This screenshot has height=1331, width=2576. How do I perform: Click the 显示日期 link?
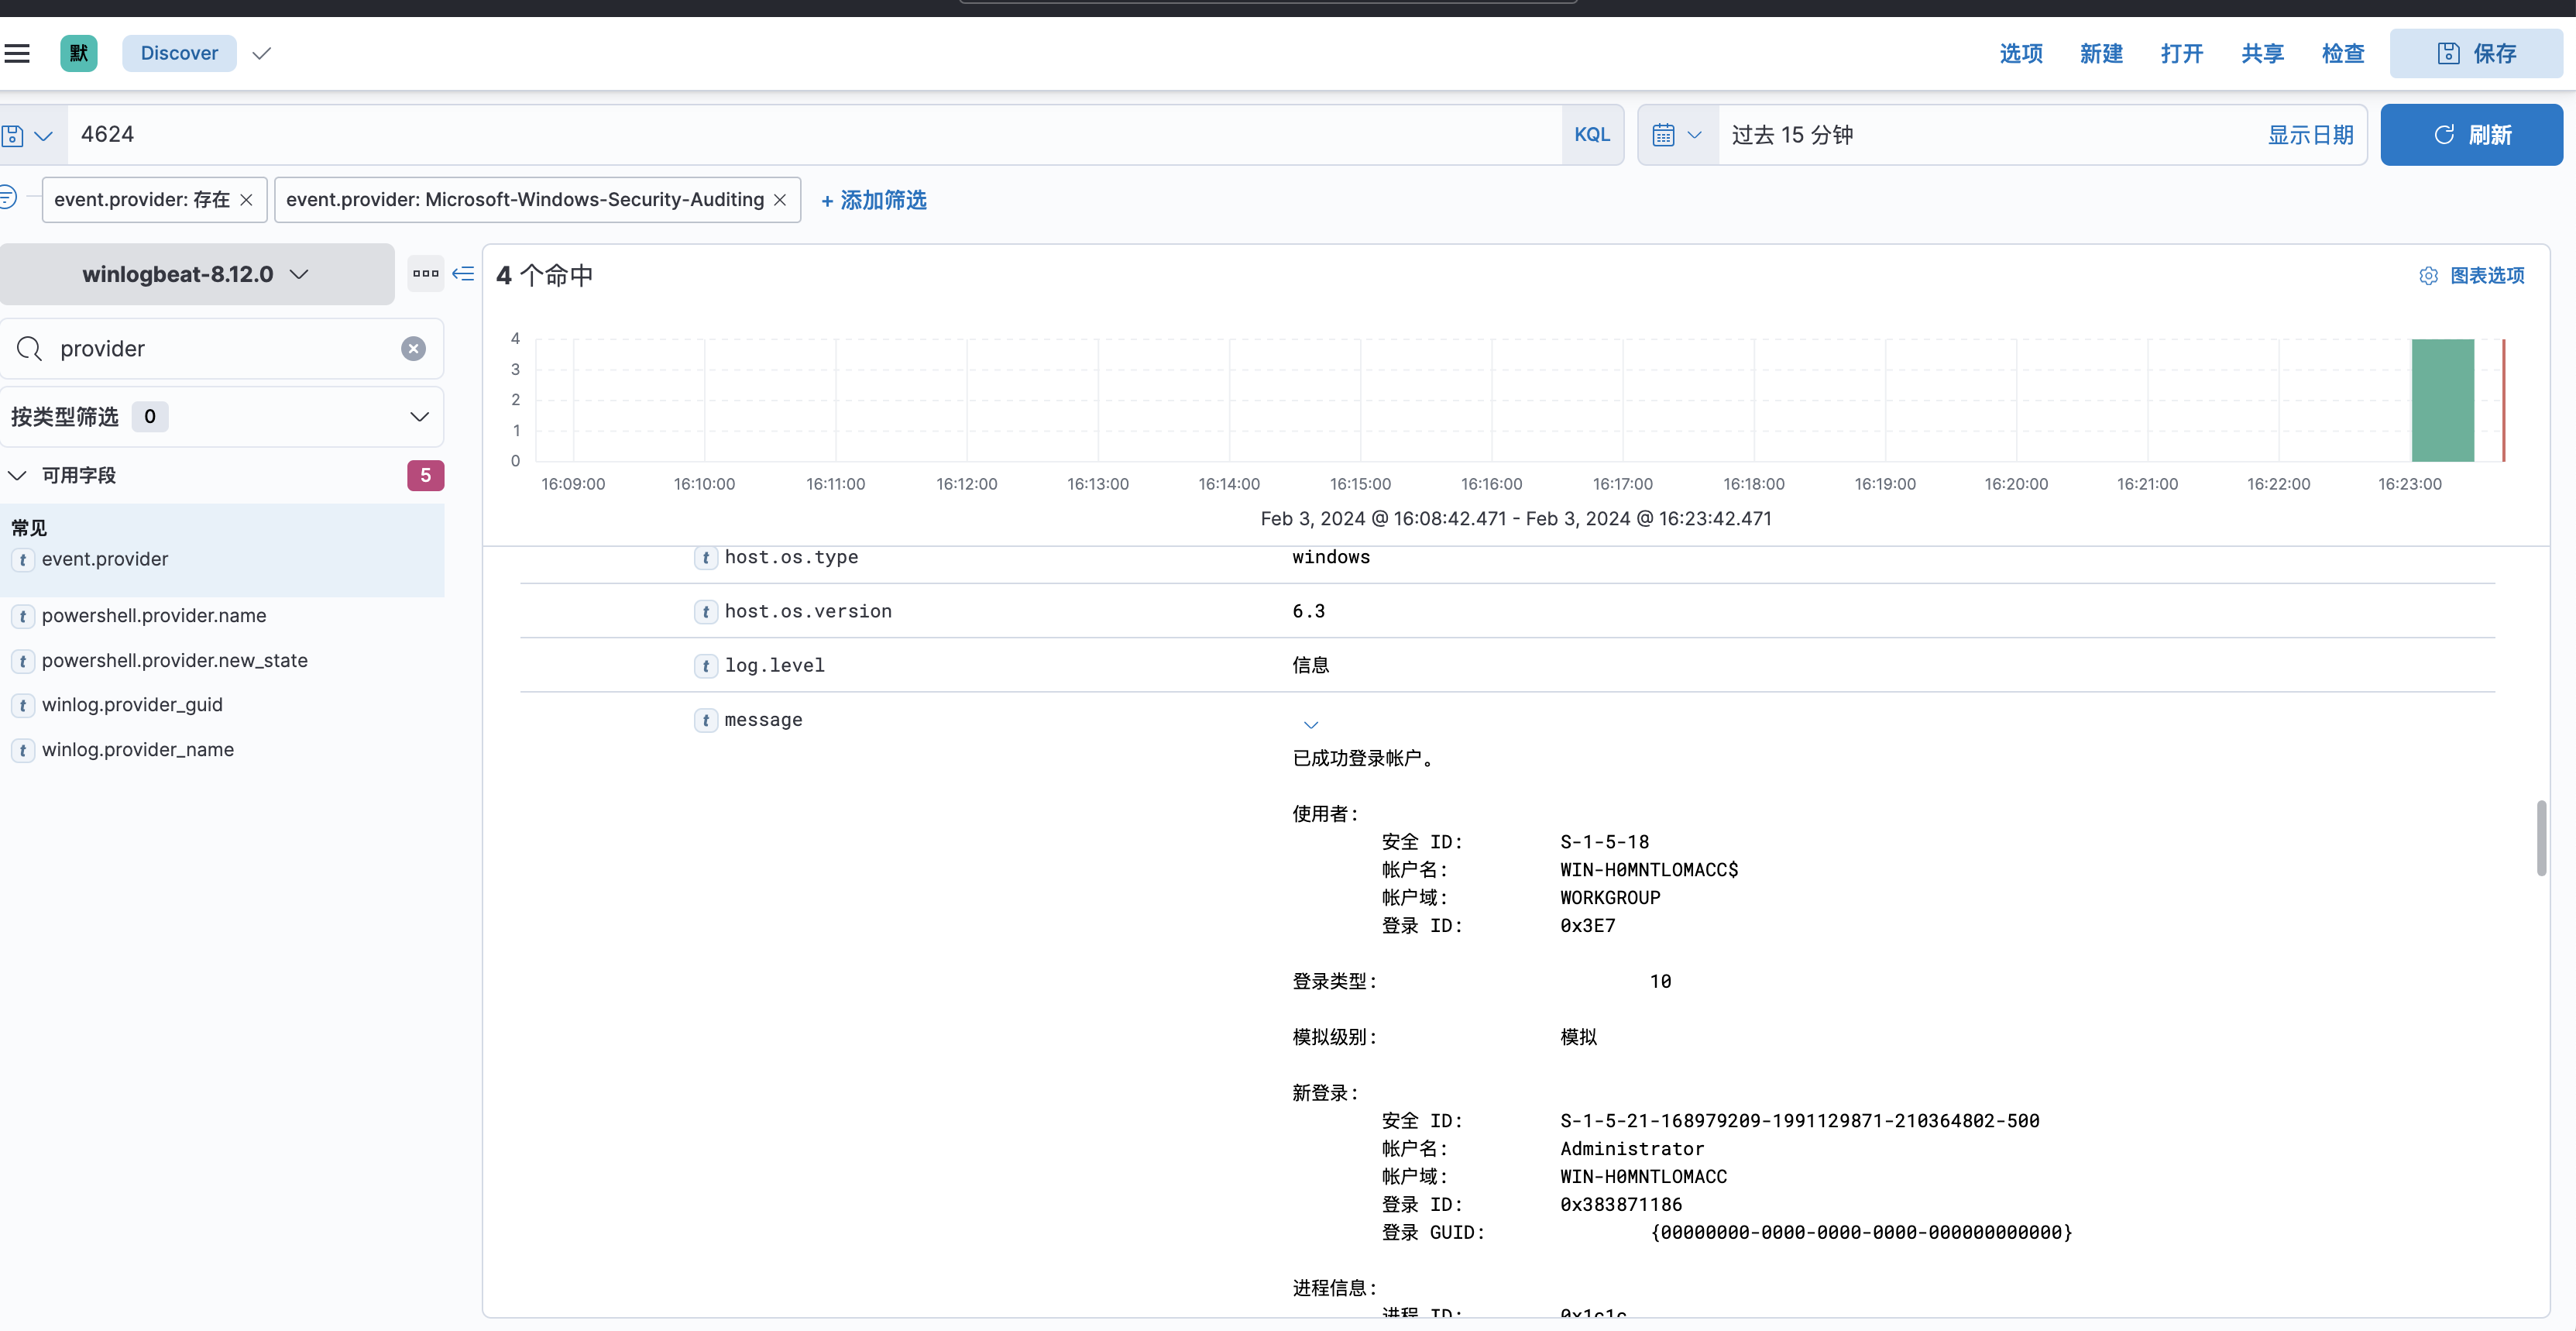click(x=2310, y=135)
